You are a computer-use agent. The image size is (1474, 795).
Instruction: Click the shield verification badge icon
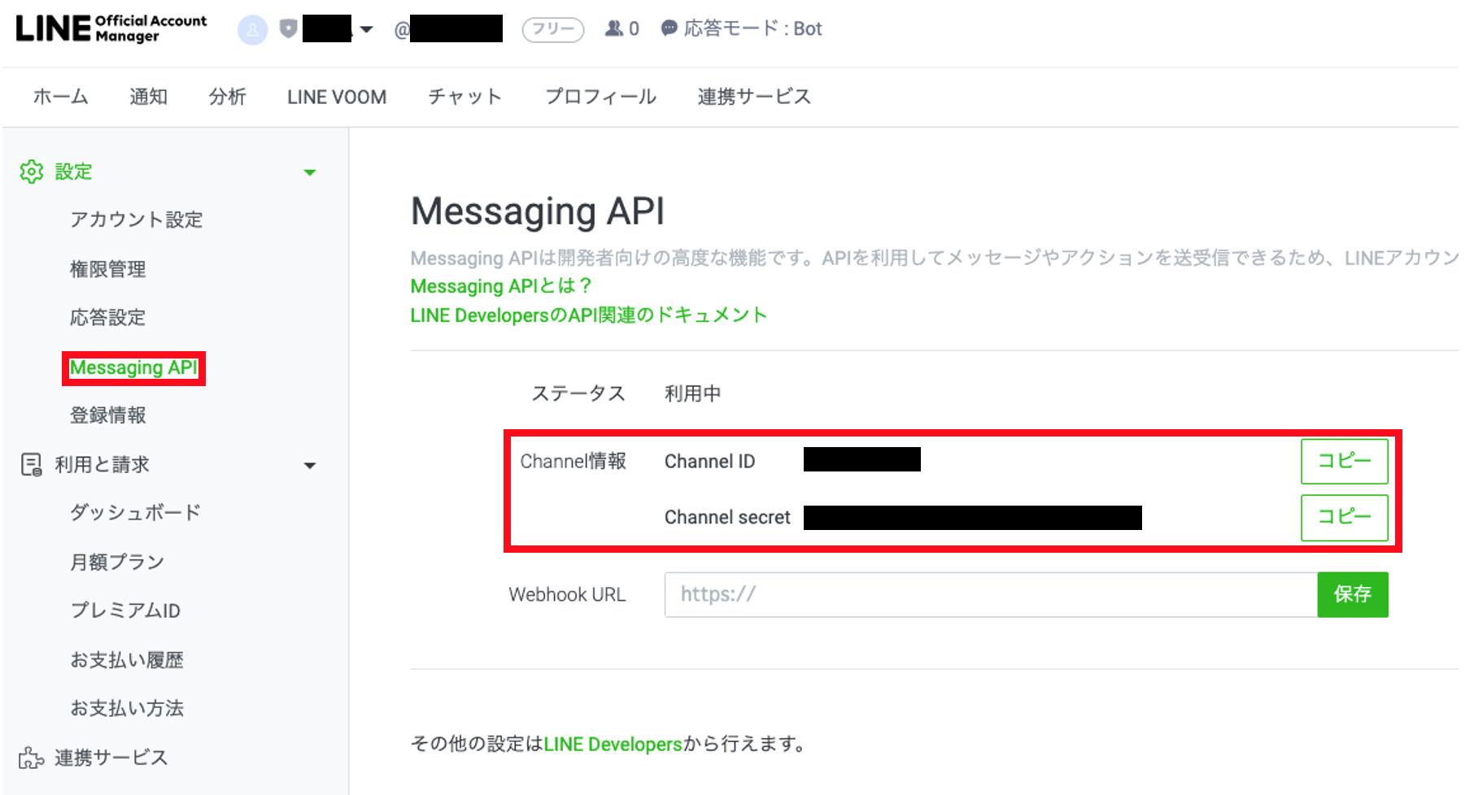pyautogui.click(x=288, y=29)
